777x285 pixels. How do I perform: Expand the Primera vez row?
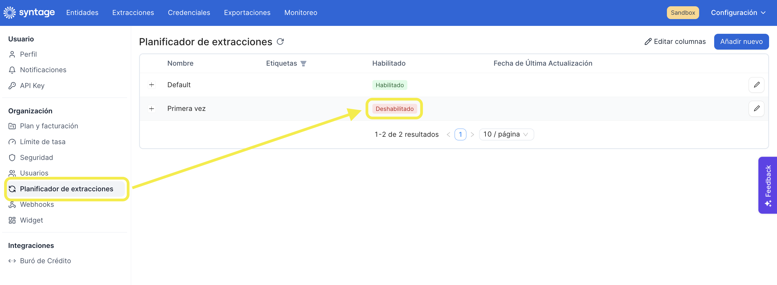152,109
